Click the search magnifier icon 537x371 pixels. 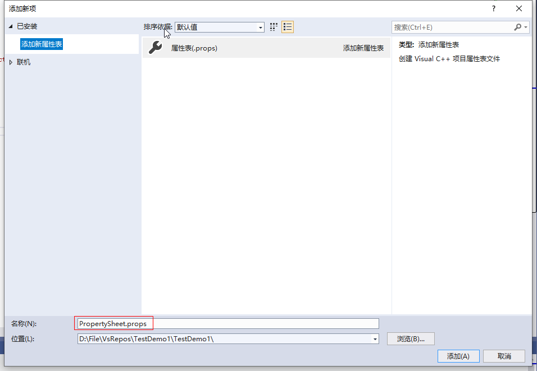516,26
